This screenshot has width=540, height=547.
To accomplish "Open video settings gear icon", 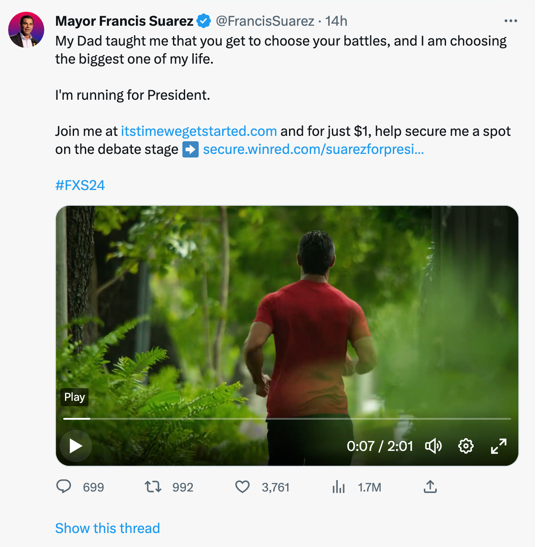I will click(x=466, y=446).
